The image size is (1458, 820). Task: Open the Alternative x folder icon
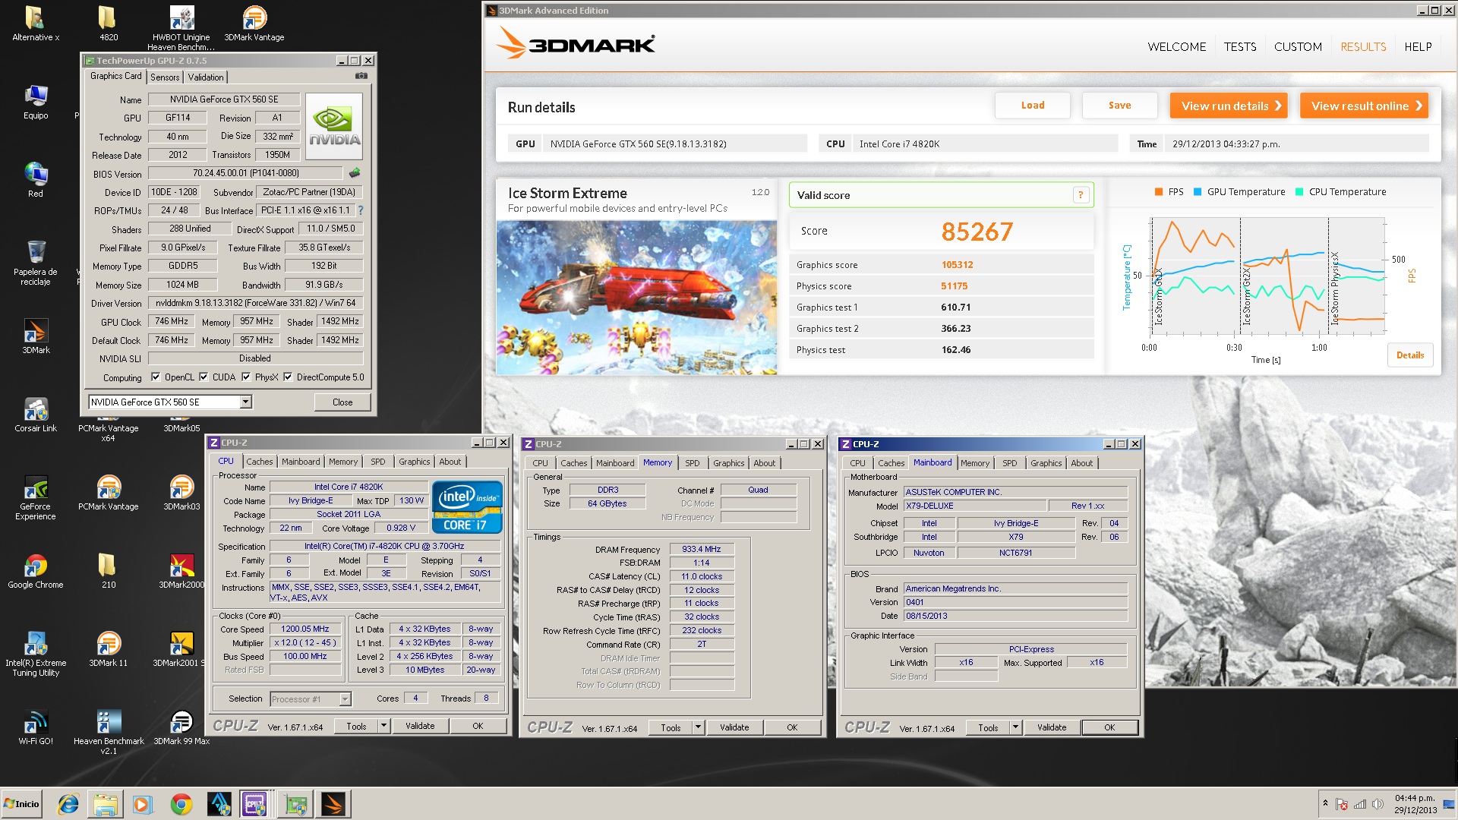(x=35, y=23)
